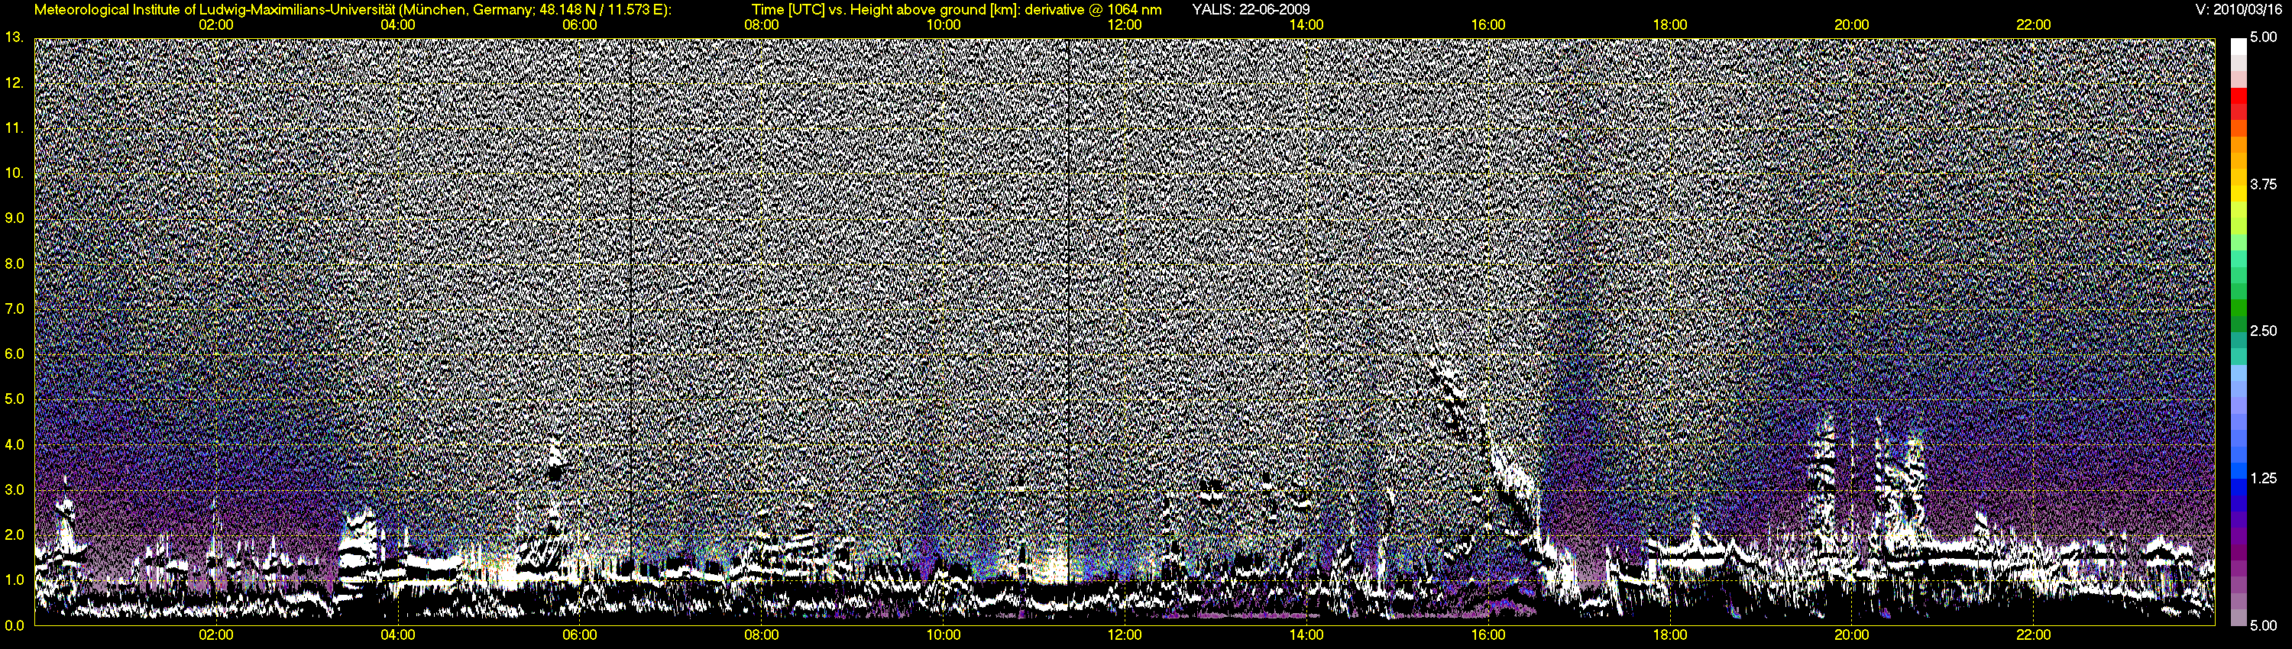Pick the bright blue segment of the colorbar
Screen dimensions: 2292x649
(2239, 471)
